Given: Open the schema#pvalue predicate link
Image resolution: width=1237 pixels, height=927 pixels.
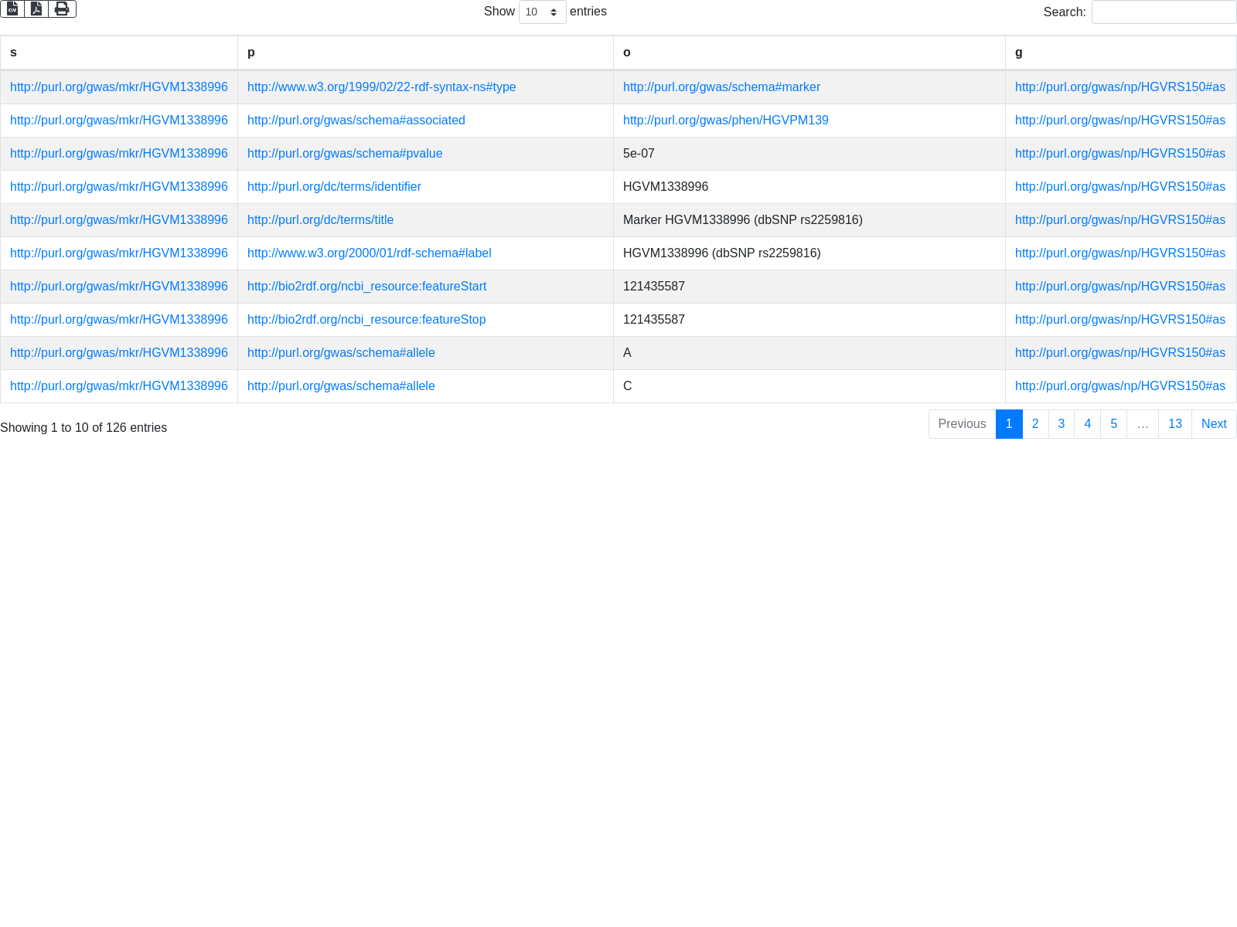Looking at the screenshot, I should coord(345,154).
